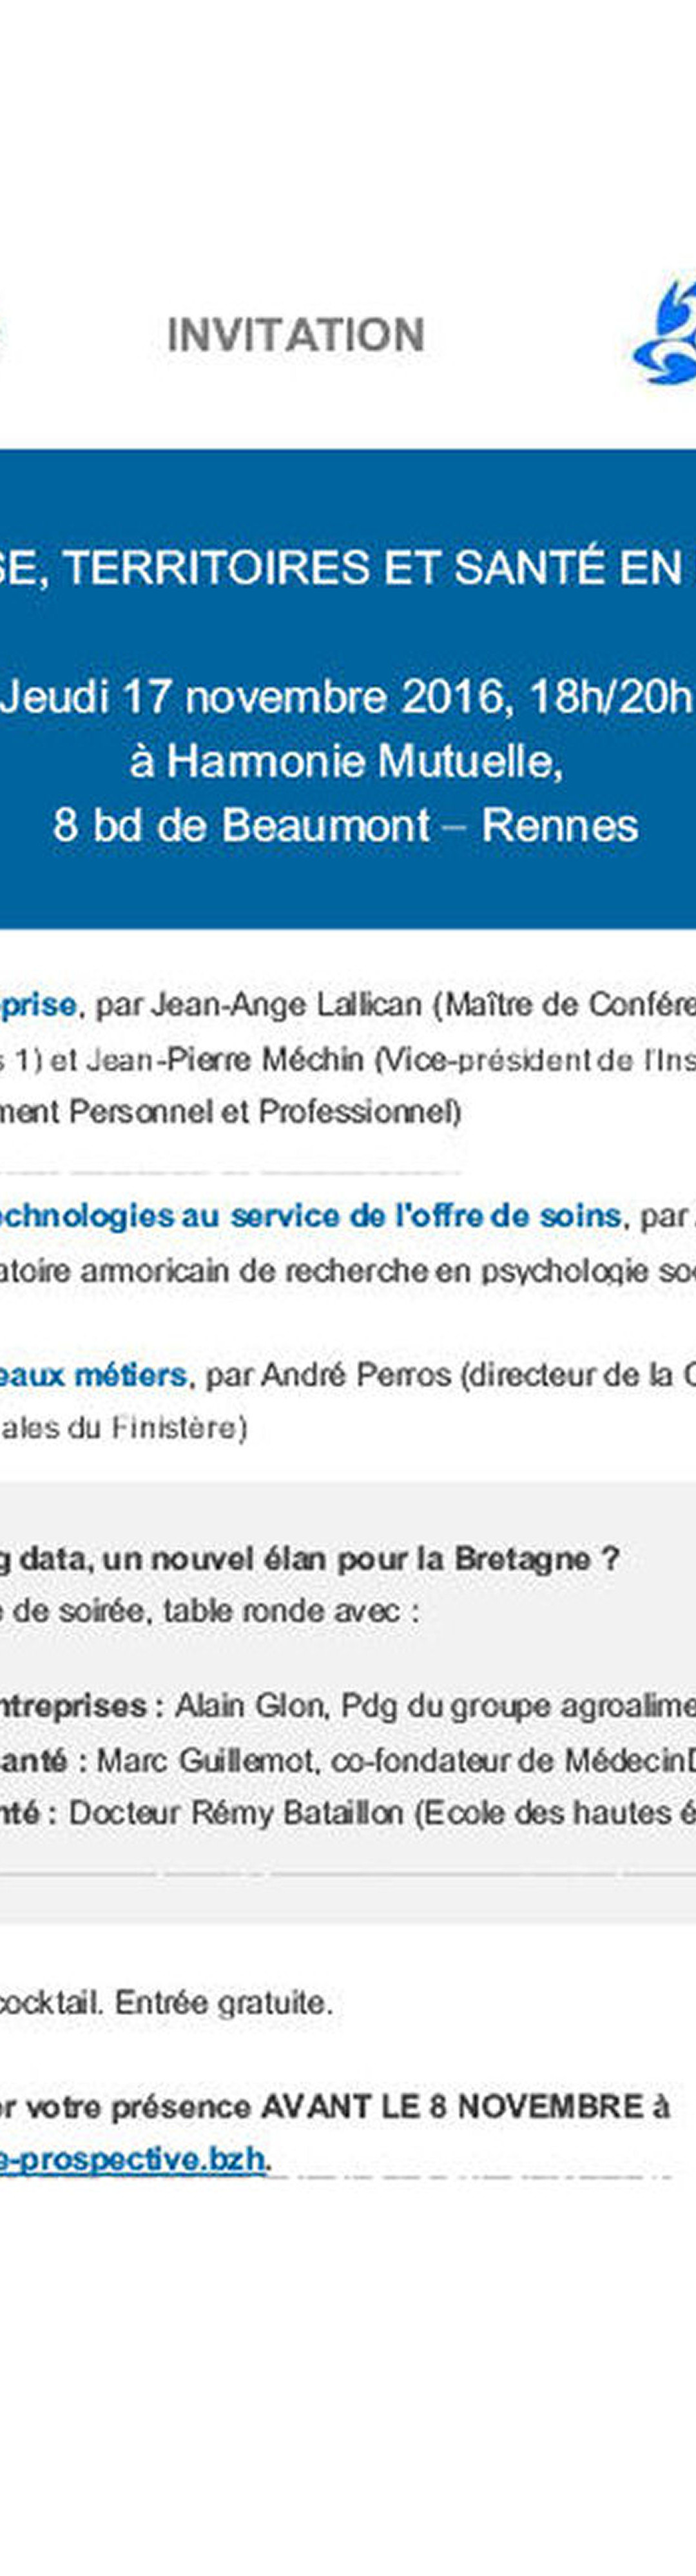Click the Marc Guillemot speaker line
This screenshot has height=2576, width=696.
click(348, 1759)
